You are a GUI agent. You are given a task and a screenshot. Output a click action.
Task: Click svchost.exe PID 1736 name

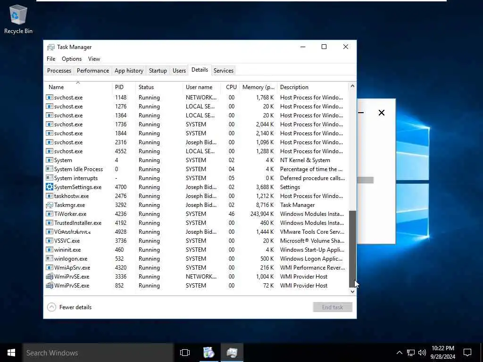pyautogui.click(x=68, y=124)
